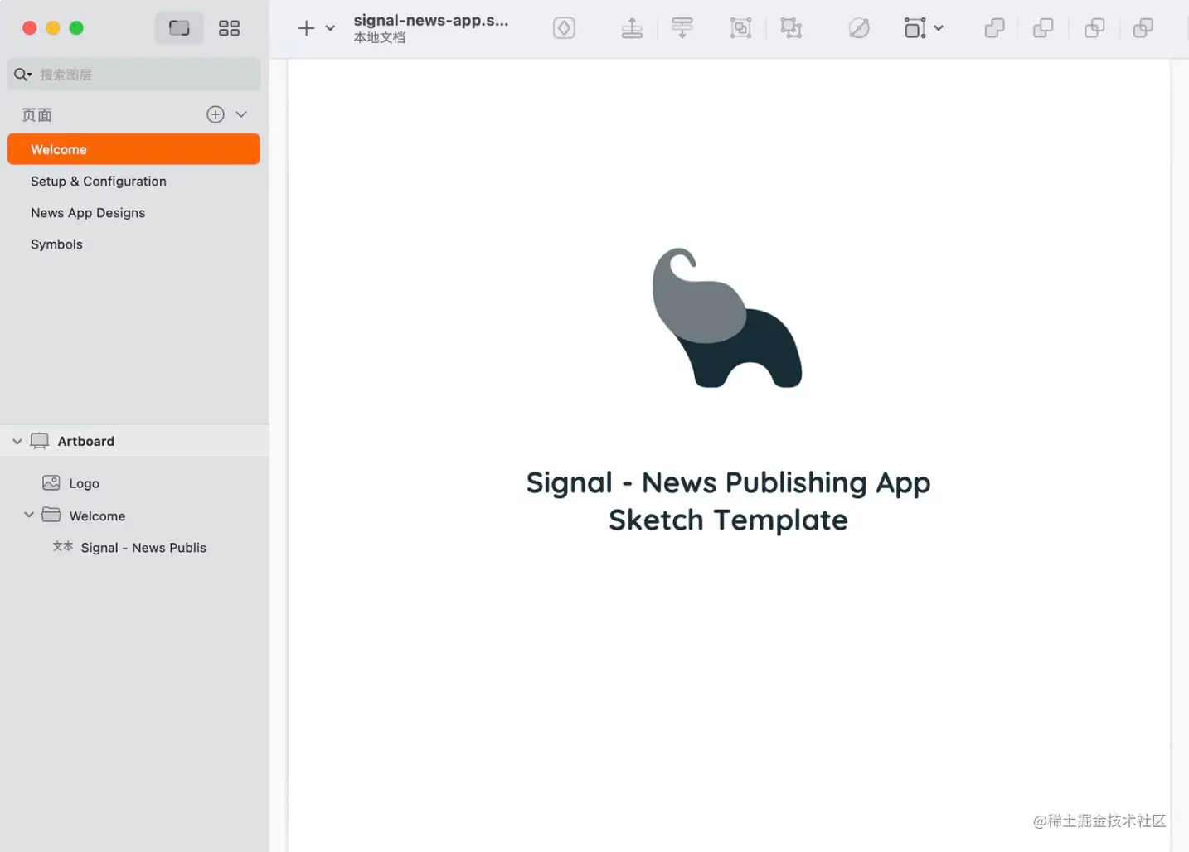The width and height of the screenshot is (1189, 852).
Task: Select the Artboard layer name
Action: click(86, 441)
